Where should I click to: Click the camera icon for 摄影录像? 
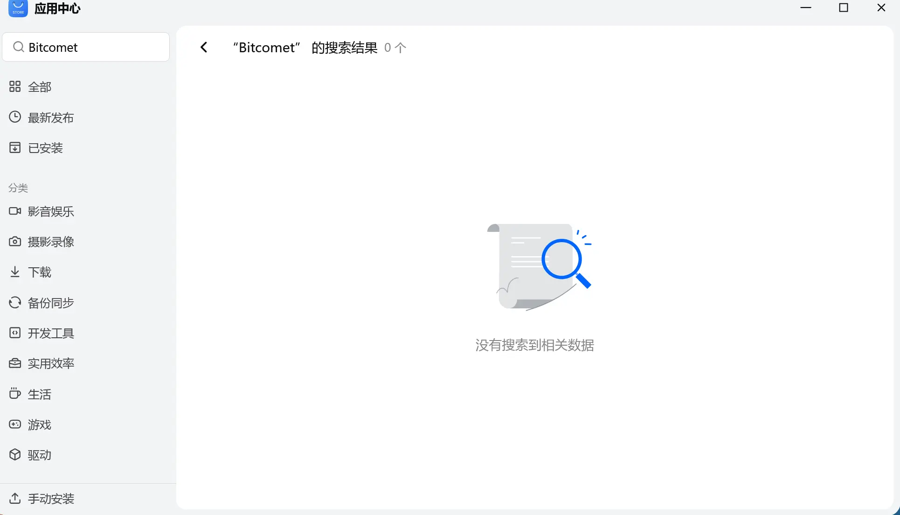tap(15, 242)
